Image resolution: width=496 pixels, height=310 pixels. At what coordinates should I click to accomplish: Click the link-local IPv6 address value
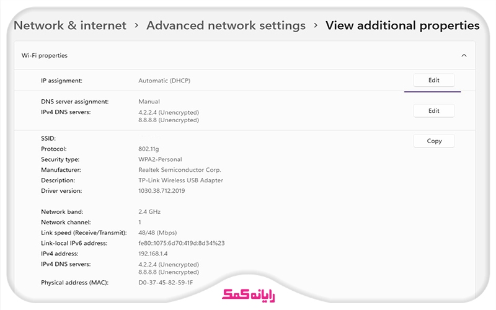tap(181, 243)
